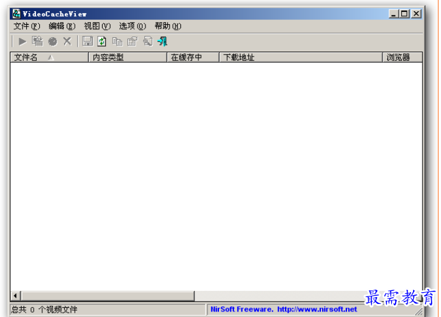Screen dimensions: 441x317
Task: Open the http://www.nirsoft.net link
Action: pos(317,309)
